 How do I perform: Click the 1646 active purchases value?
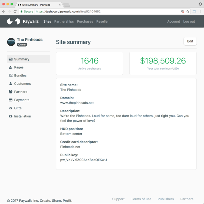tap(89, 61)
